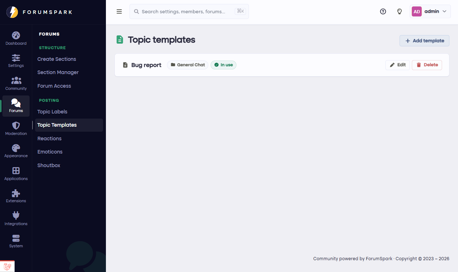Open Emoticons menu item
This screenshot has height=272, width=458.
[x=50, y=152]
